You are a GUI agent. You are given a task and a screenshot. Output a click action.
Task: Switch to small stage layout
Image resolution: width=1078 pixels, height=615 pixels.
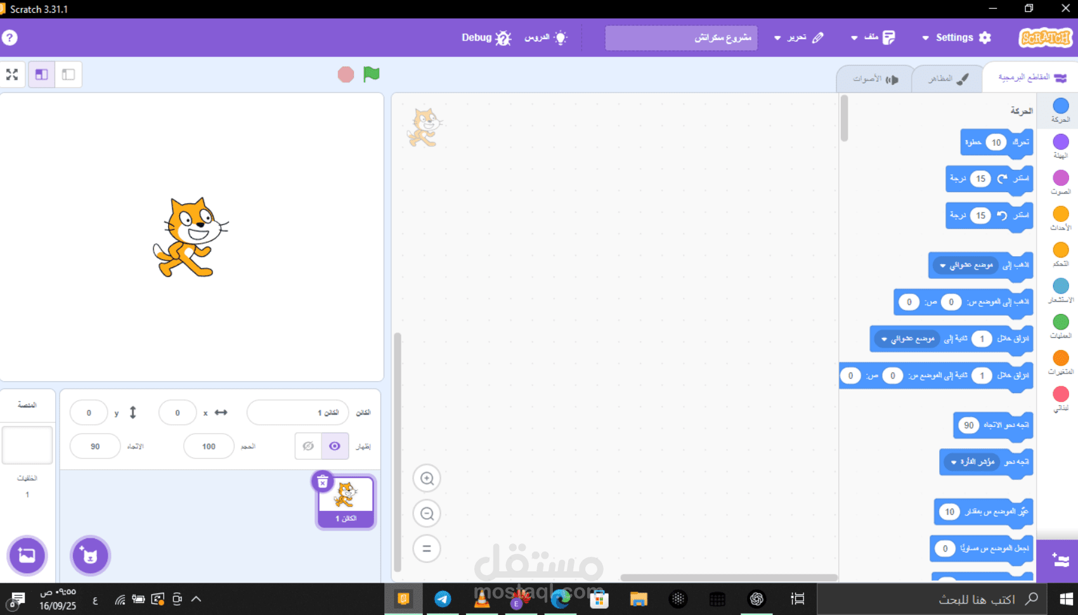68,75
